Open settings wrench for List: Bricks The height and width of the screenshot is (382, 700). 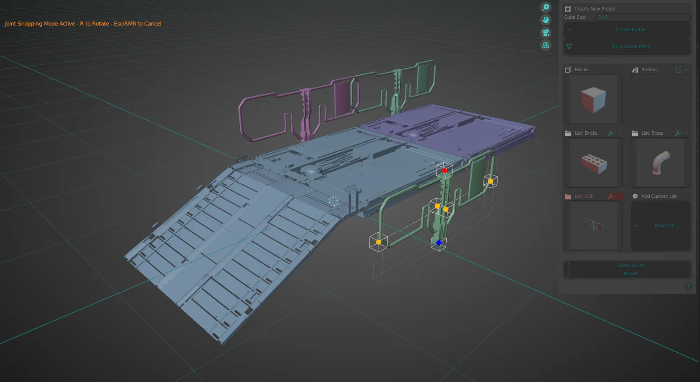click(x=611, y=133)
